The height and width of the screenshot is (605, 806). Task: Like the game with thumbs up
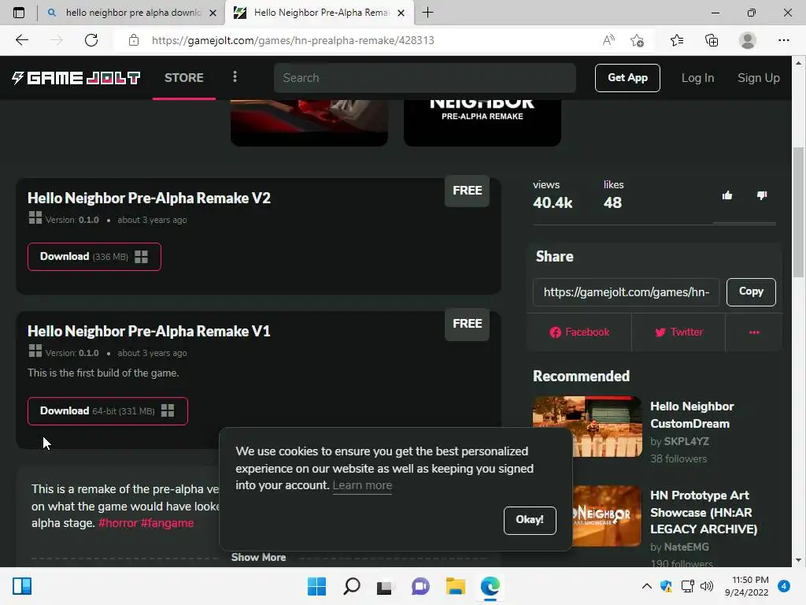[727, 195]
